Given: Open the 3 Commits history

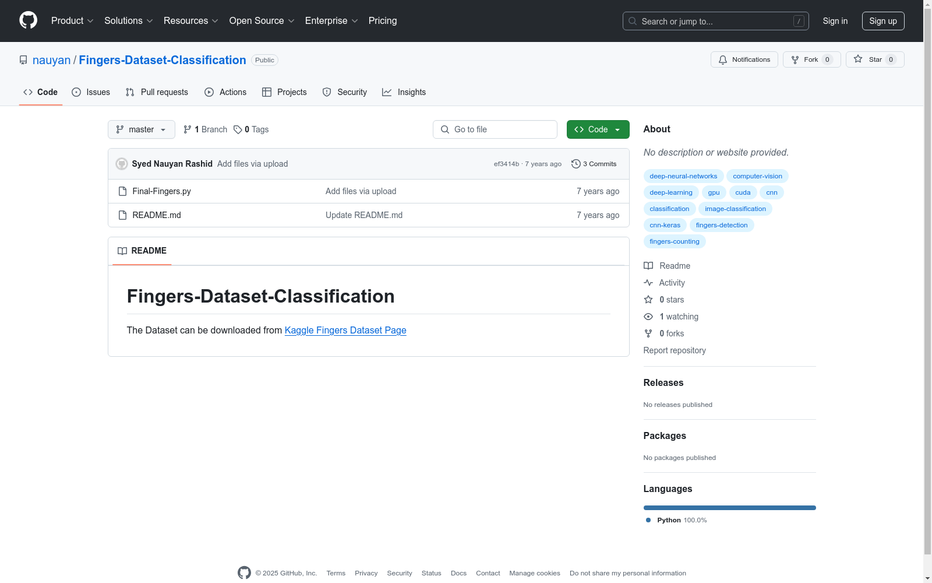Looking at the screenshot, I should [594, 164].
